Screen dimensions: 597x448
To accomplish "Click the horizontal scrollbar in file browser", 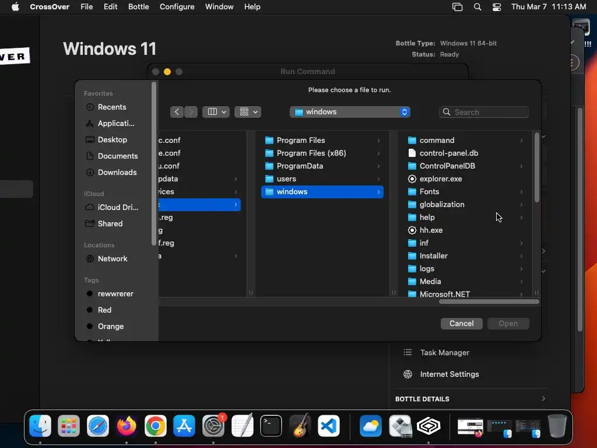I will 489,302.
